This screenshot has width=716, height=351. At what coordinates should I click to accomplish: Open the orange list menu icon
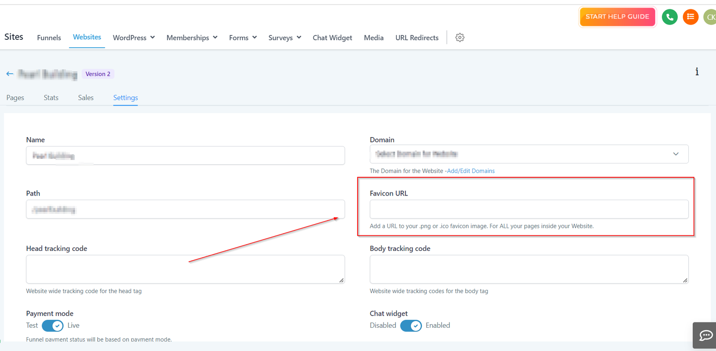click(690, 17)
